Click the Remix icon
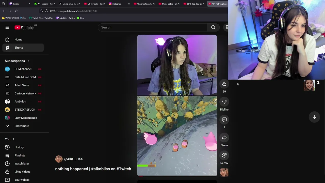325x183 pixels. 224,155
